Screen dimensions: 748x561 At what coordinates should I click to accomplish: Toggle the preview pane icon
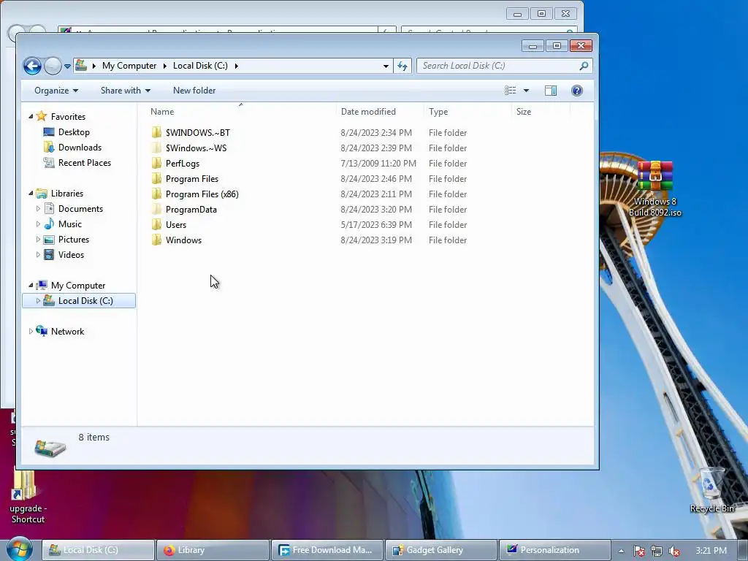click(551, 91)
